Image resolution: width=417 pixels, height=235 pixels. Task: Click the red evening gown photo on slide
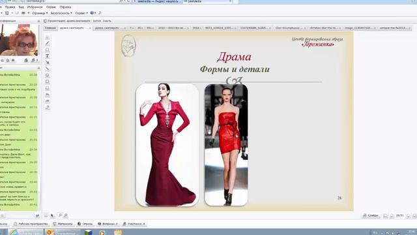[x=167, y=145]
